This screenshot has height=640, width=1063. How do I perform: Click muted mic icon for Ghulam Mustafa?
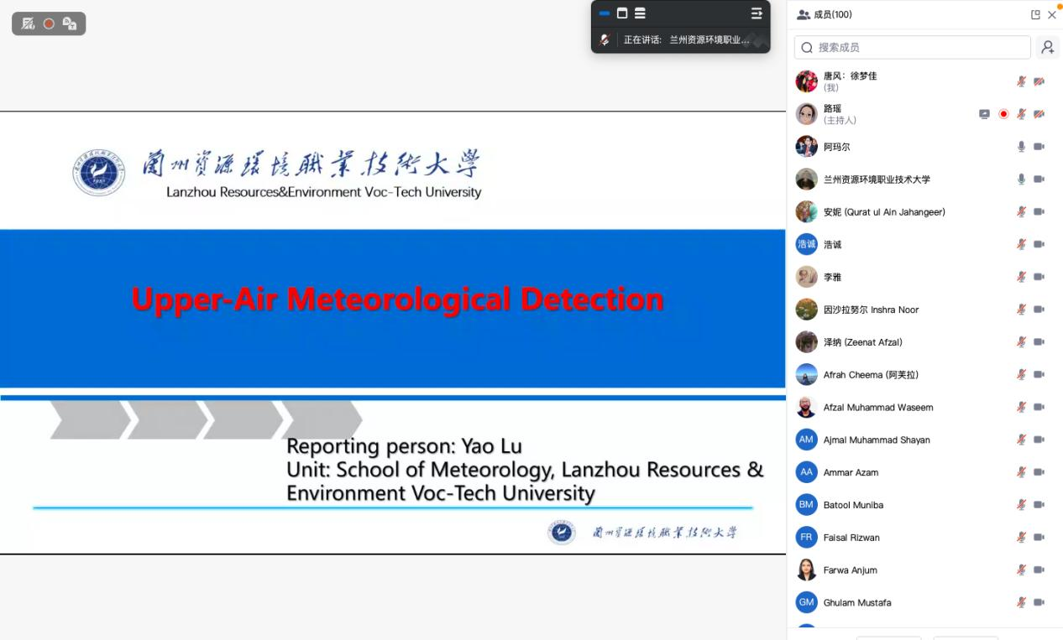(x=1022, y=602)
